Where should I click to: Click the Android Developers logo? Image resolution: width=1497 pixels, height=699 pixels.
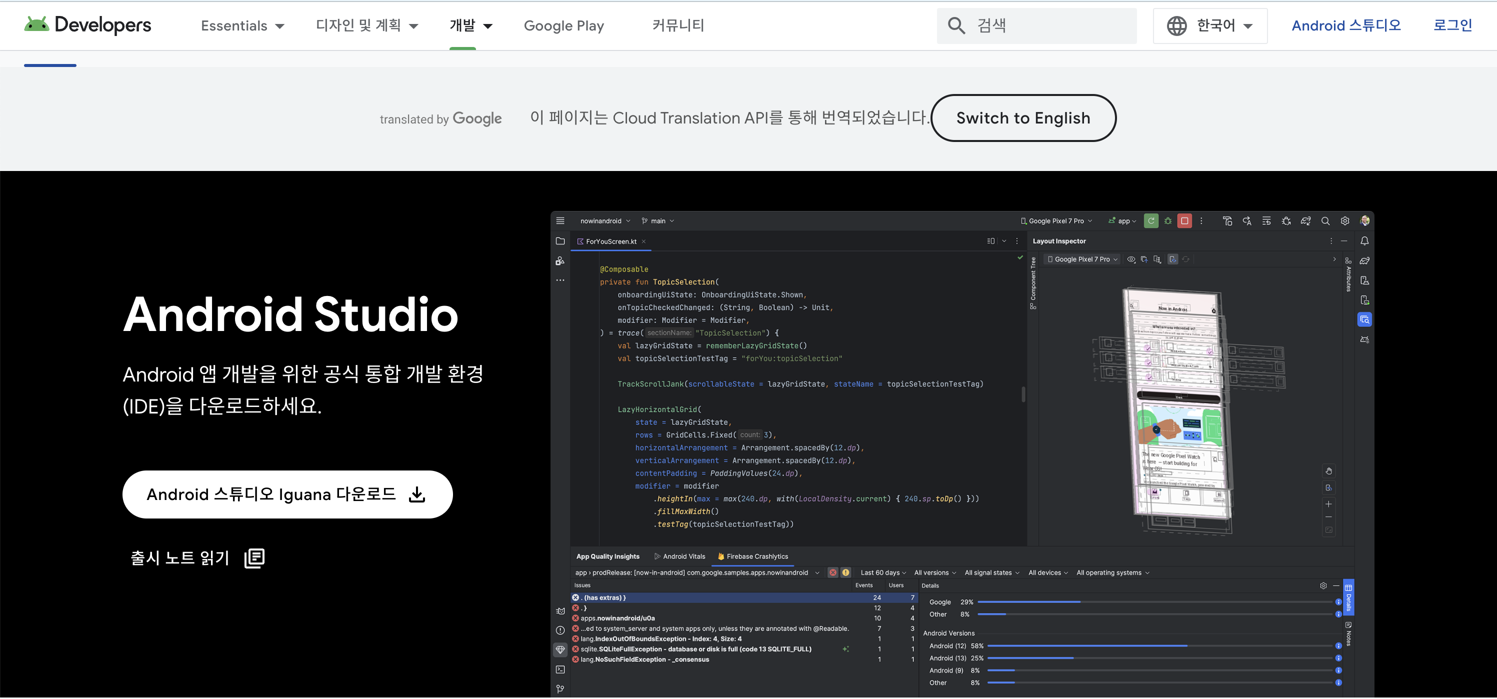88,25
